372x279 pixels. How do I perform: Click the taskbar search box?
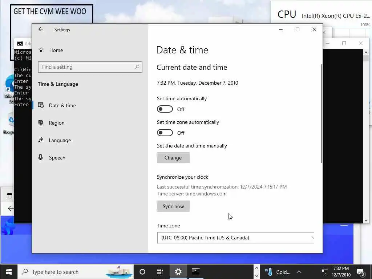pos(76,272)
